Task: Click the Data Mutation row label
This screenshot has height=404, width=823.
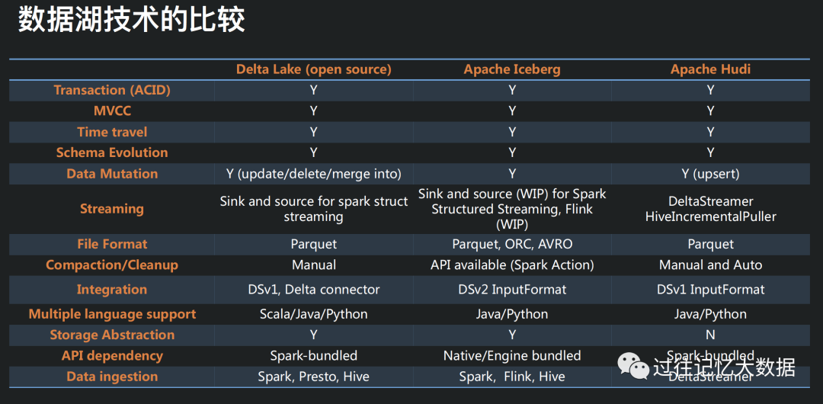Action: click(x=112, y=174)
